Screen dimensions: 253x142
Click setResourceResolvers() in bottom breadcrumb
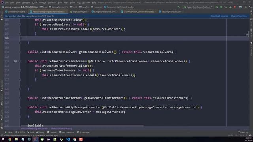pyautogui.click(x=62, y=129)
